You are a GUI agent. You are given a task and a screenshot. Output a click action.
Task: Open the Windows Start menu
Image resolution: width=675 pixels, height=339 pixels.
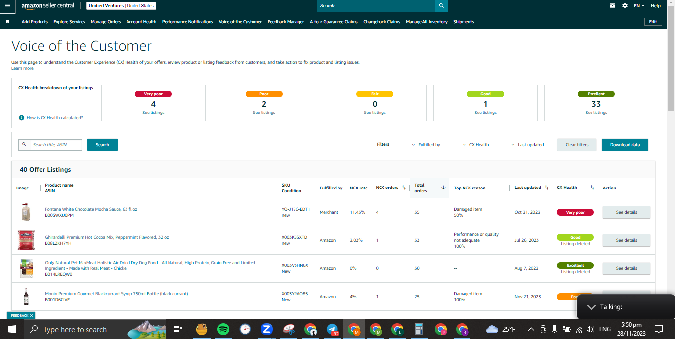[x=12, y=329]
